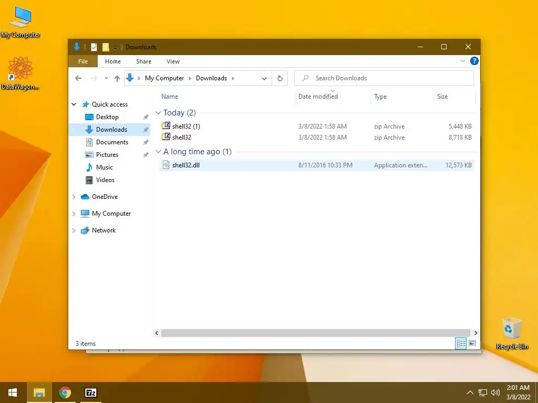The width and height of the screenshot is (538, 403).
Task: Expand the ribbon with the chevron
Action: tap(462, 61)
